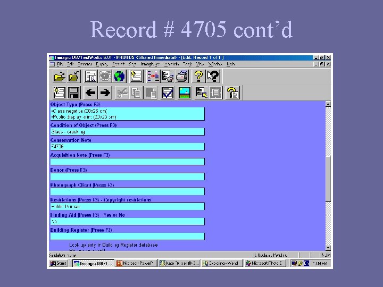The image size is (383, 287).
Task: Click the gray framed-list icon
Action: (216, 92)
